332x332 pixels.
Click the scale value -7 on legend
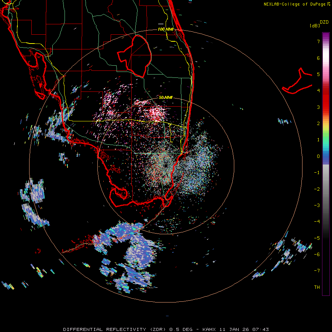[317, 271]
